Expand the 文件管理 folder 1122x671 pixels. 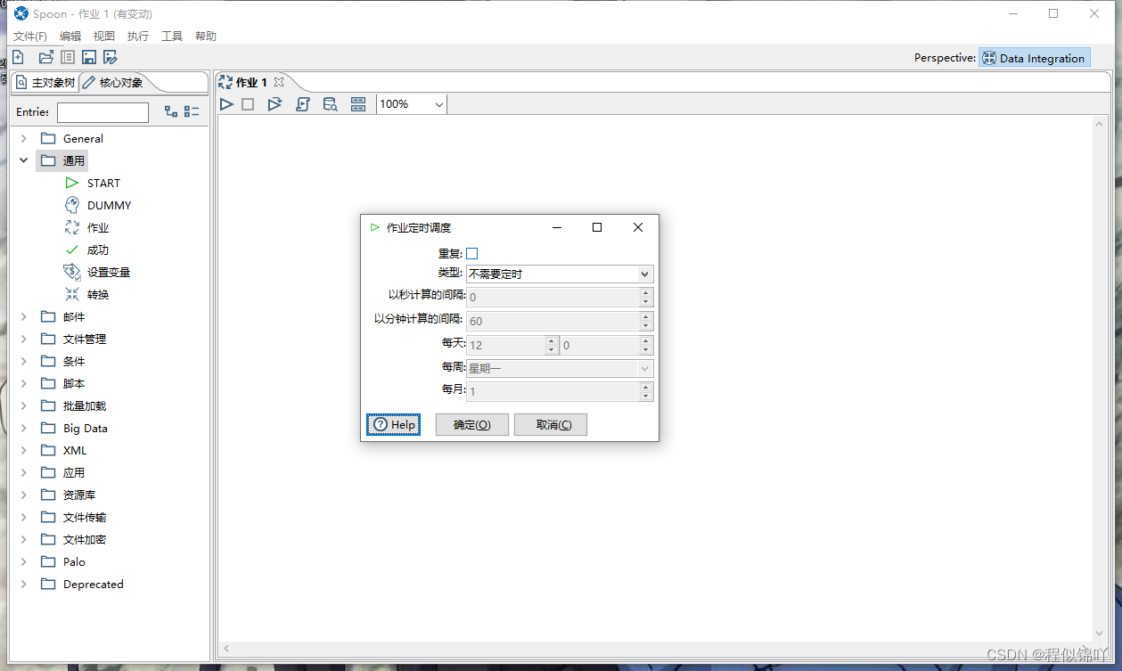[24, 339]
